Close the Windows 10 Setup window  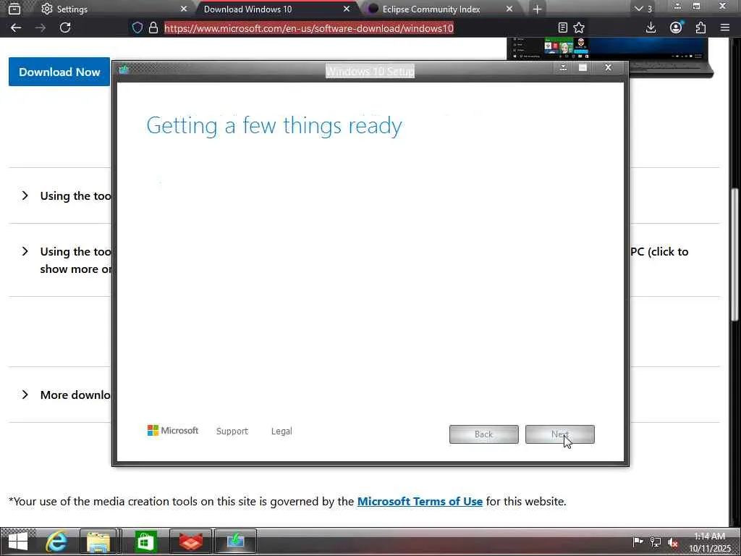click(x=608, y=67)
